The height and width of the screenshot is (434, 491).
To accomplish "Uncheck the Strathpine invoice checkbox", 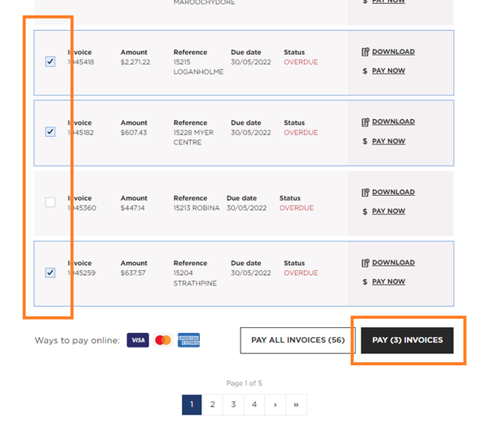I will (x=51, y=272).
